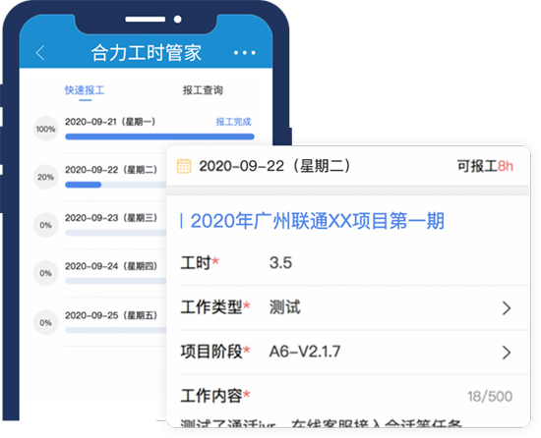Click the 0% badge for 2020-09-23
541x438 pixels.
click(x=45, y=225)
